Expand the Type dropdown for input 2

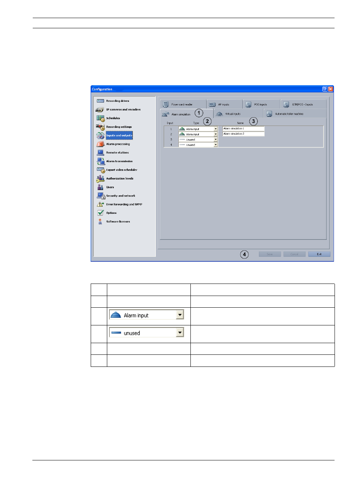pos(216,134)
